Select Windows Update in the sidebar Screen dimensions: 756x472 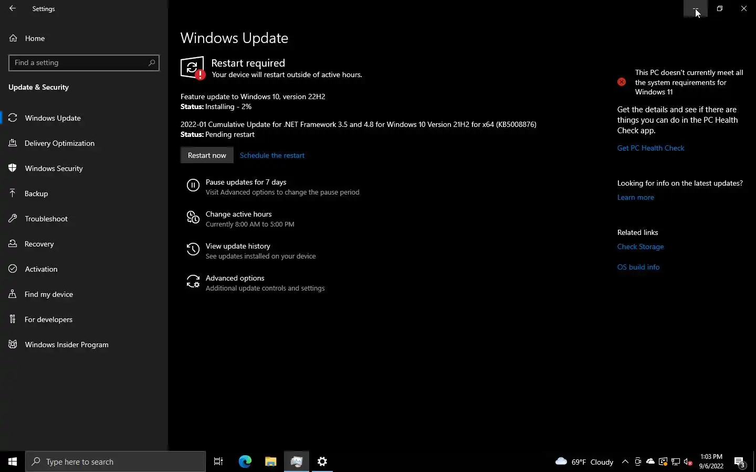point(84,118)
